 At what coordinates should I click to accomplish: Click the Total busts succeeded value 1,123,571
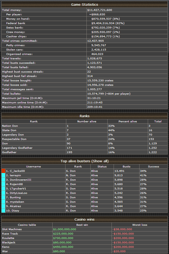[x=95, y=63]
